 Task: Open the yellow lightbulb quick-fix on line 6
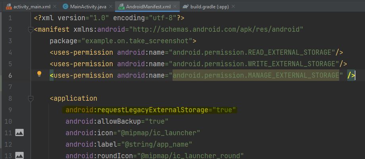[x=39, y=74]
